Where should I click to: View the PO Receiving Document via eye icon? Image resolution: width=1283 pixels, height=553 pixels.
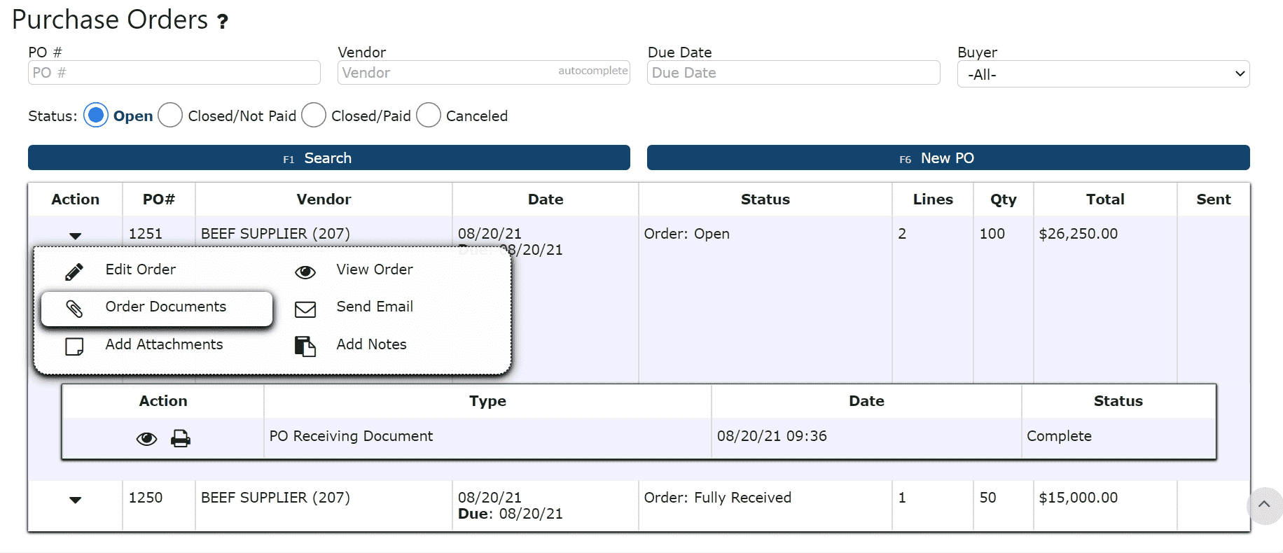pos(146,439)
